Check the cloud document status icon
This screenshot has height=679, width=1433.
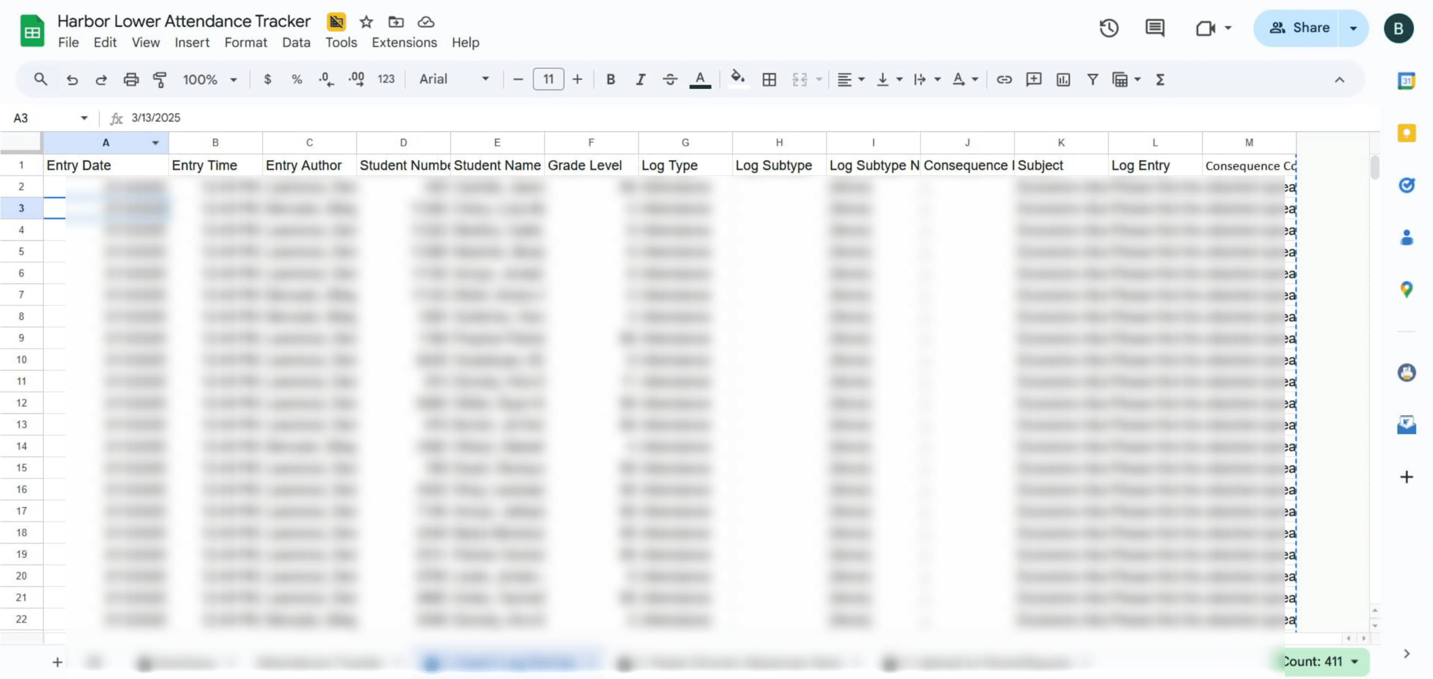point(426,22)
